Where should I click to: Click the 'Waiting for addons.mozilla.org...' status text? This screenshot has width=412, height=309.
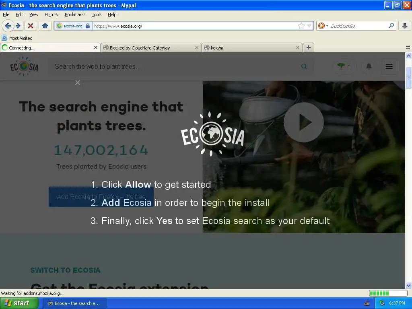pyautogui.click(x=32, y=293)
